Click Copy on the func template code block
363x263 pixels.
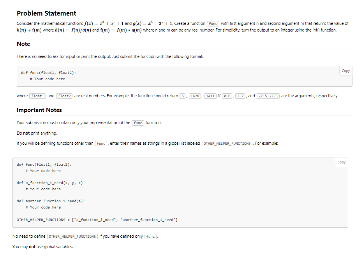(345, 70)
